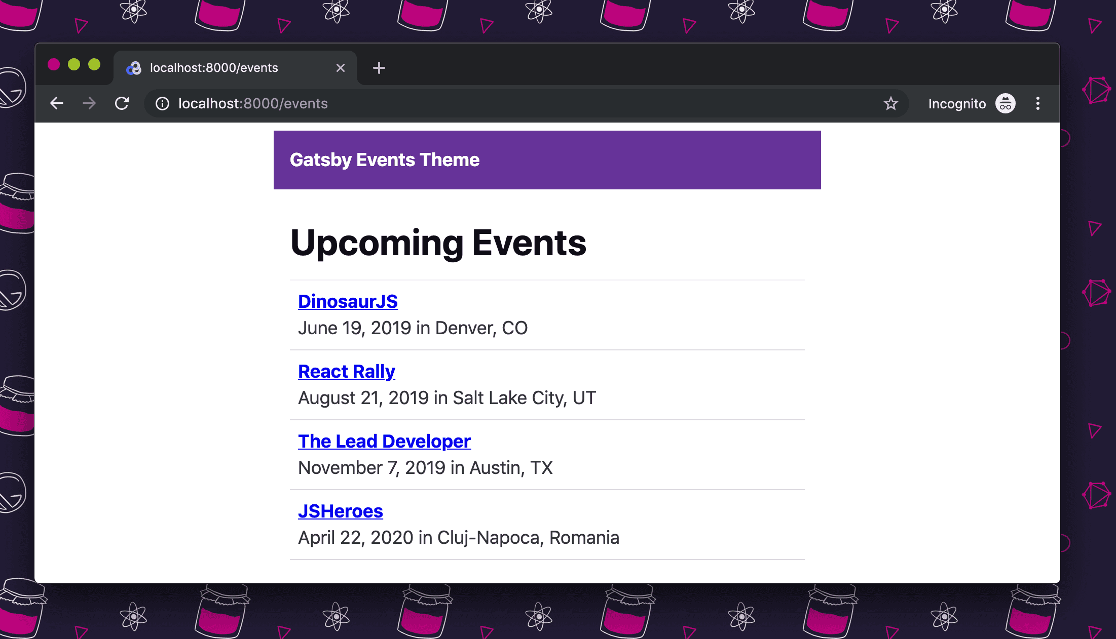Click the Upcoming Events heading
The width and height of the screenshot is (1116, 639).
pyautogui.click(x=438, y=243)
